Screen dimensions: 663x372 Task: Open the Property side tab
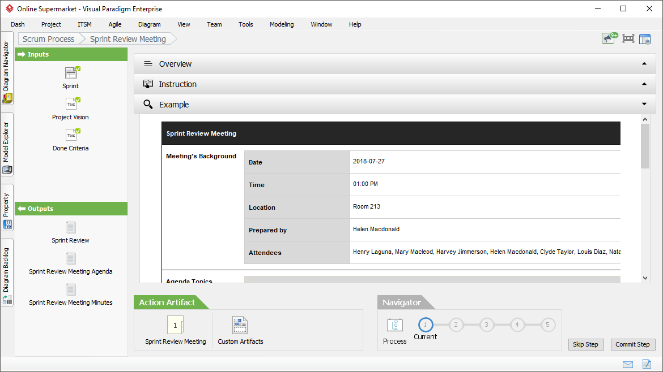click(x=7, y=207)
